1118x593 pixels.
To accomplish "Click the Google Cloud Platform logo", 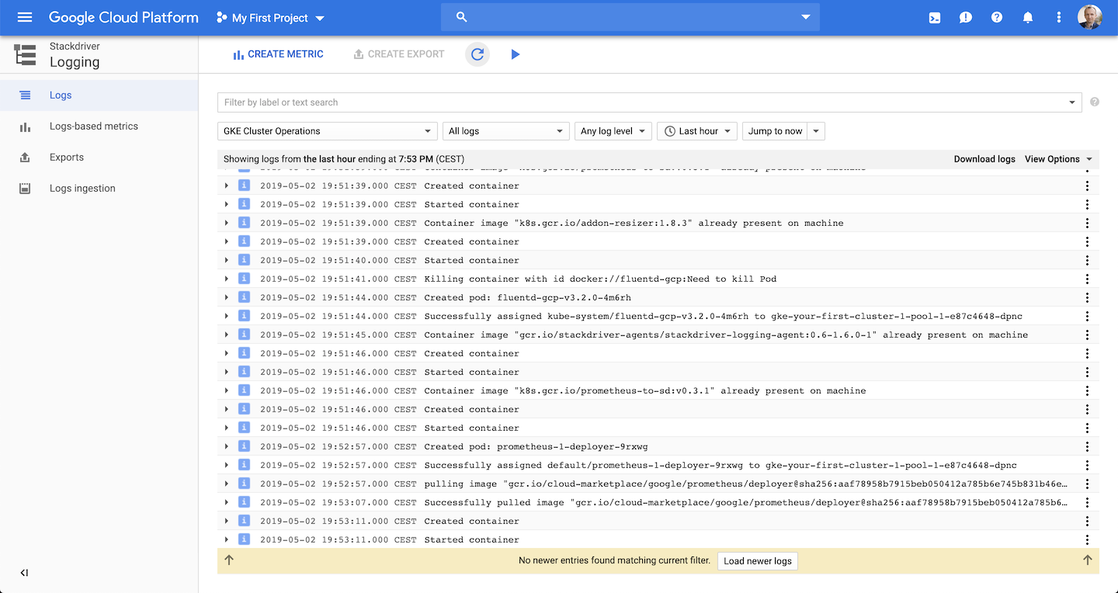I will point(123,17).
